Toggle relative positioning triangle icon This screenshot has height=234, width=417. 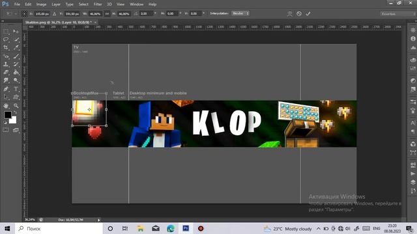pyautogui.click(x=54, y=14)
